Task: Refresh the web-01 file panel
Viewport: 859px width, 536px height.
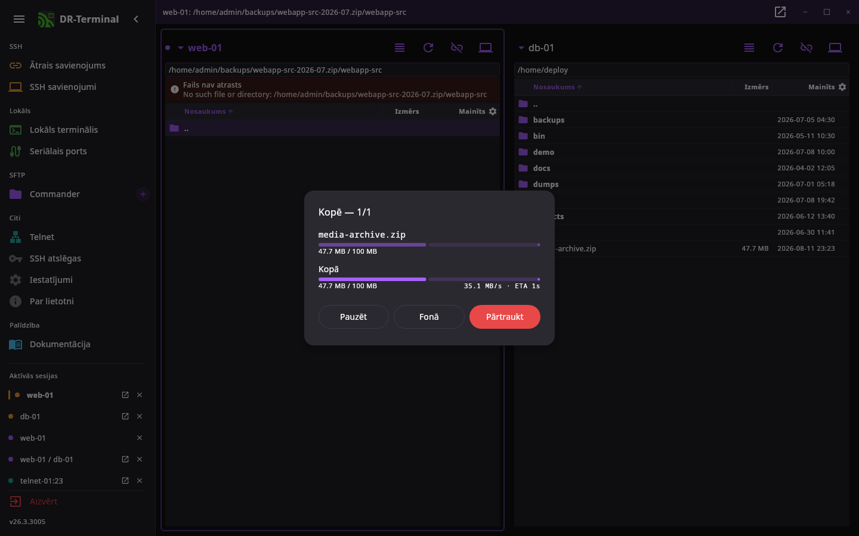Action: point(428,48)
